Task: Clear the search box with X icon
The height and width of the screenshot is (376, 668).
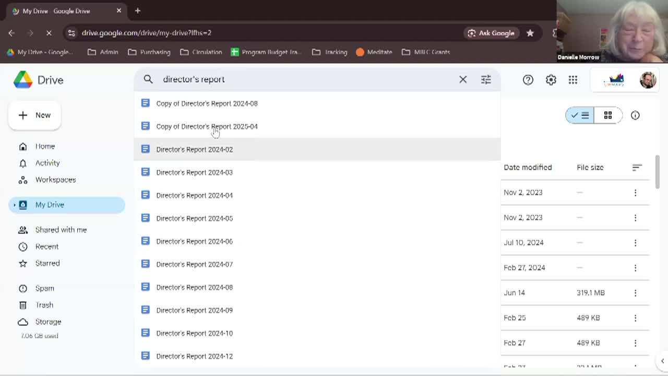Action: [463, 79]
